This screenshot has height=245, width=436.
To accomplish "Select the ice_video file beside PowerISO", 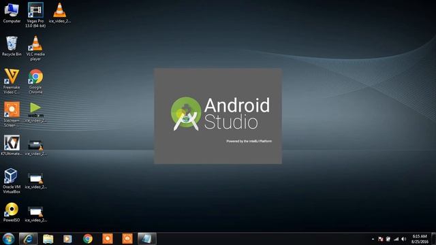I will [35, 214].
